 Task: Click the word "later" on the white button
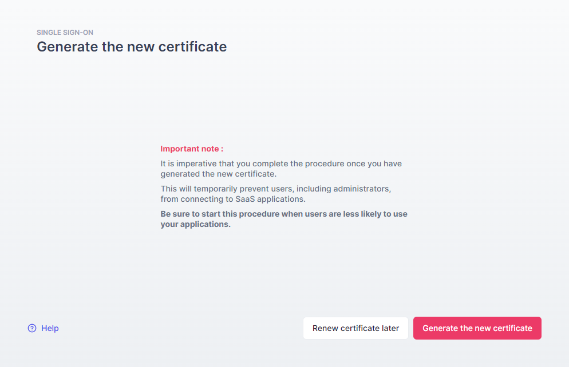click(390, 328)
